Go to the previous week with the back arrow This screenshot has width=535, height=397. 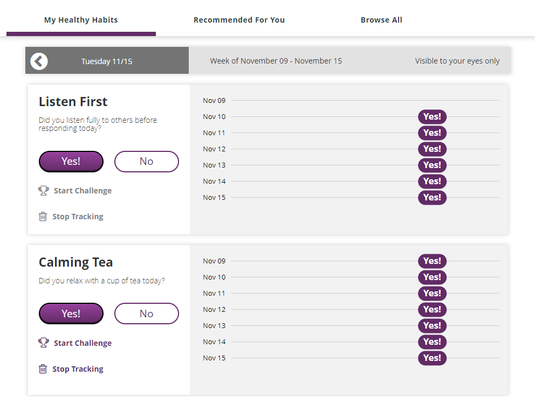click(x=38, y=61)
